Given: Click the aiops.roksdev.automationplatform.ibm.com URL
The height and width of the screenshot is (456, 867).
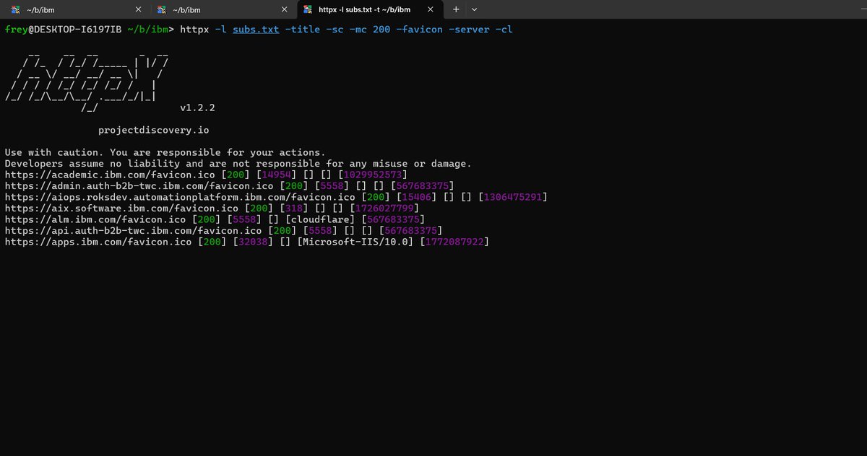Looking at the screenshot, I should 180,197.
